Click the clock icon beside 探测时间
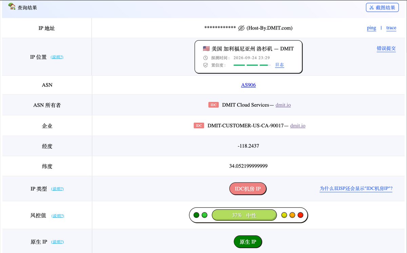This screenshot has height=253, width=407. [206, 58]
